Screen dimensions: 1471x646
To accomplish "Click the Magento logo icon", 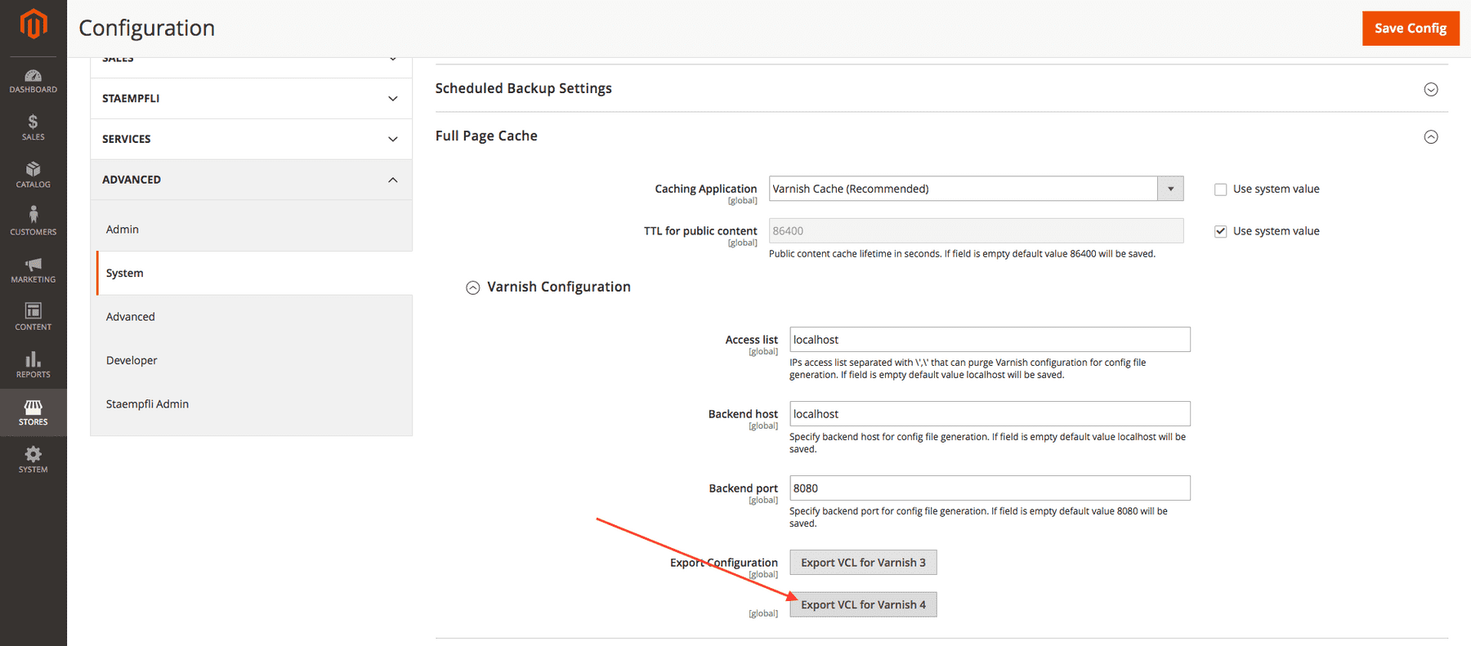I will pyautogui.click(x=34, y=24).
